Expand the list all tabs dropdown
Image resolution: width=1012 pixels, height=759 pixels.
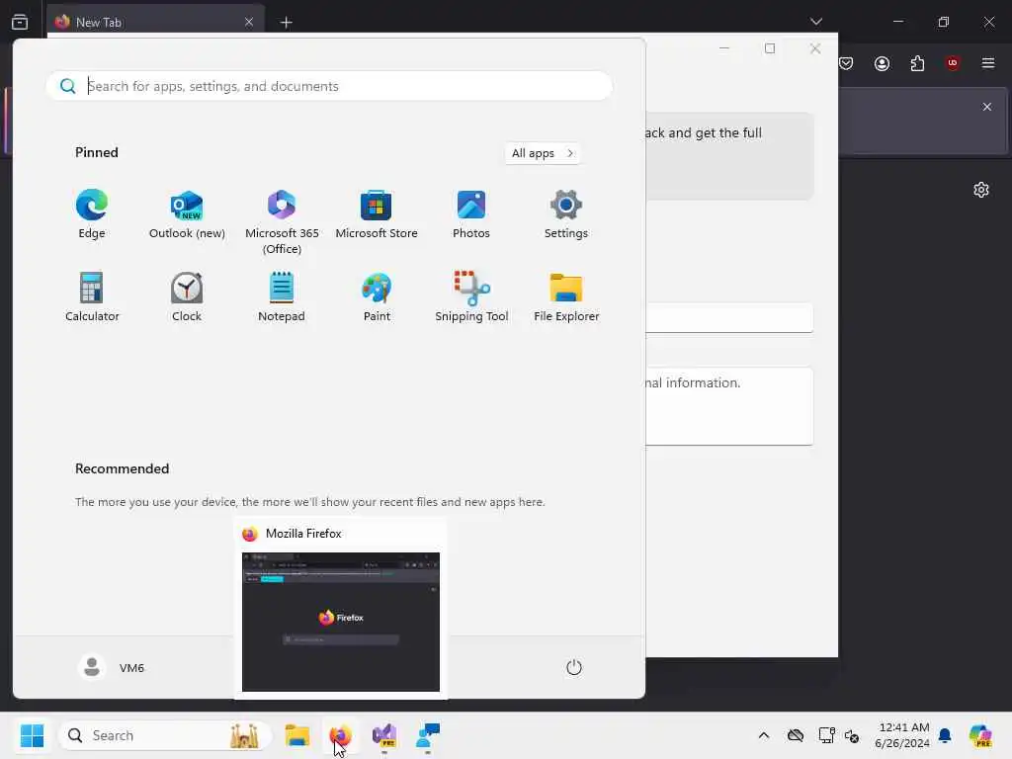pyautogui.click(x=815, y=22)
